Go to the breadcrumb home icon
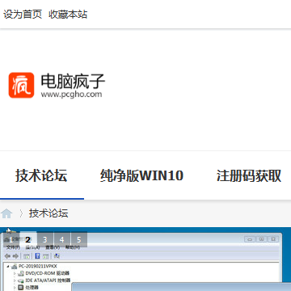 coord(6,213)
